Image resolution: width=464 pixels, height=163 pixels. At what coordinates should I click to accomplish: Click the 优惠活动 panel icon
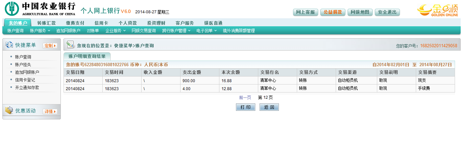pyautogui.click(x=9, y=111)
